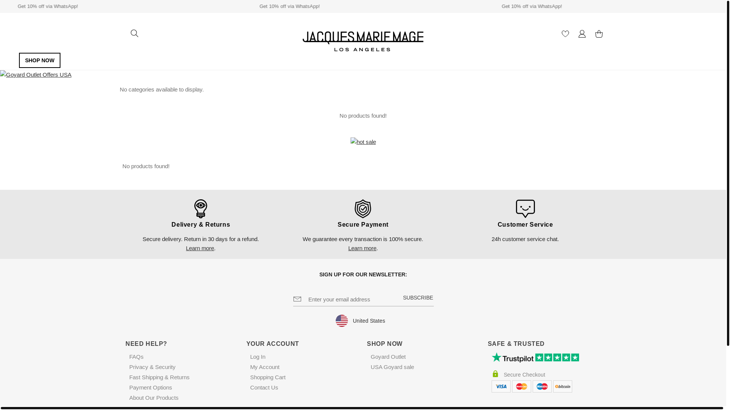Open the shopping bag cart icon
730x410 pixels.
coord(599,34)
